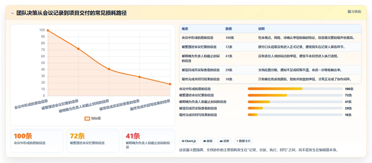Screen dimensions: 372x163
Task: Click the description starting 只有被任务系统跟踪
Action: point(305,79)
